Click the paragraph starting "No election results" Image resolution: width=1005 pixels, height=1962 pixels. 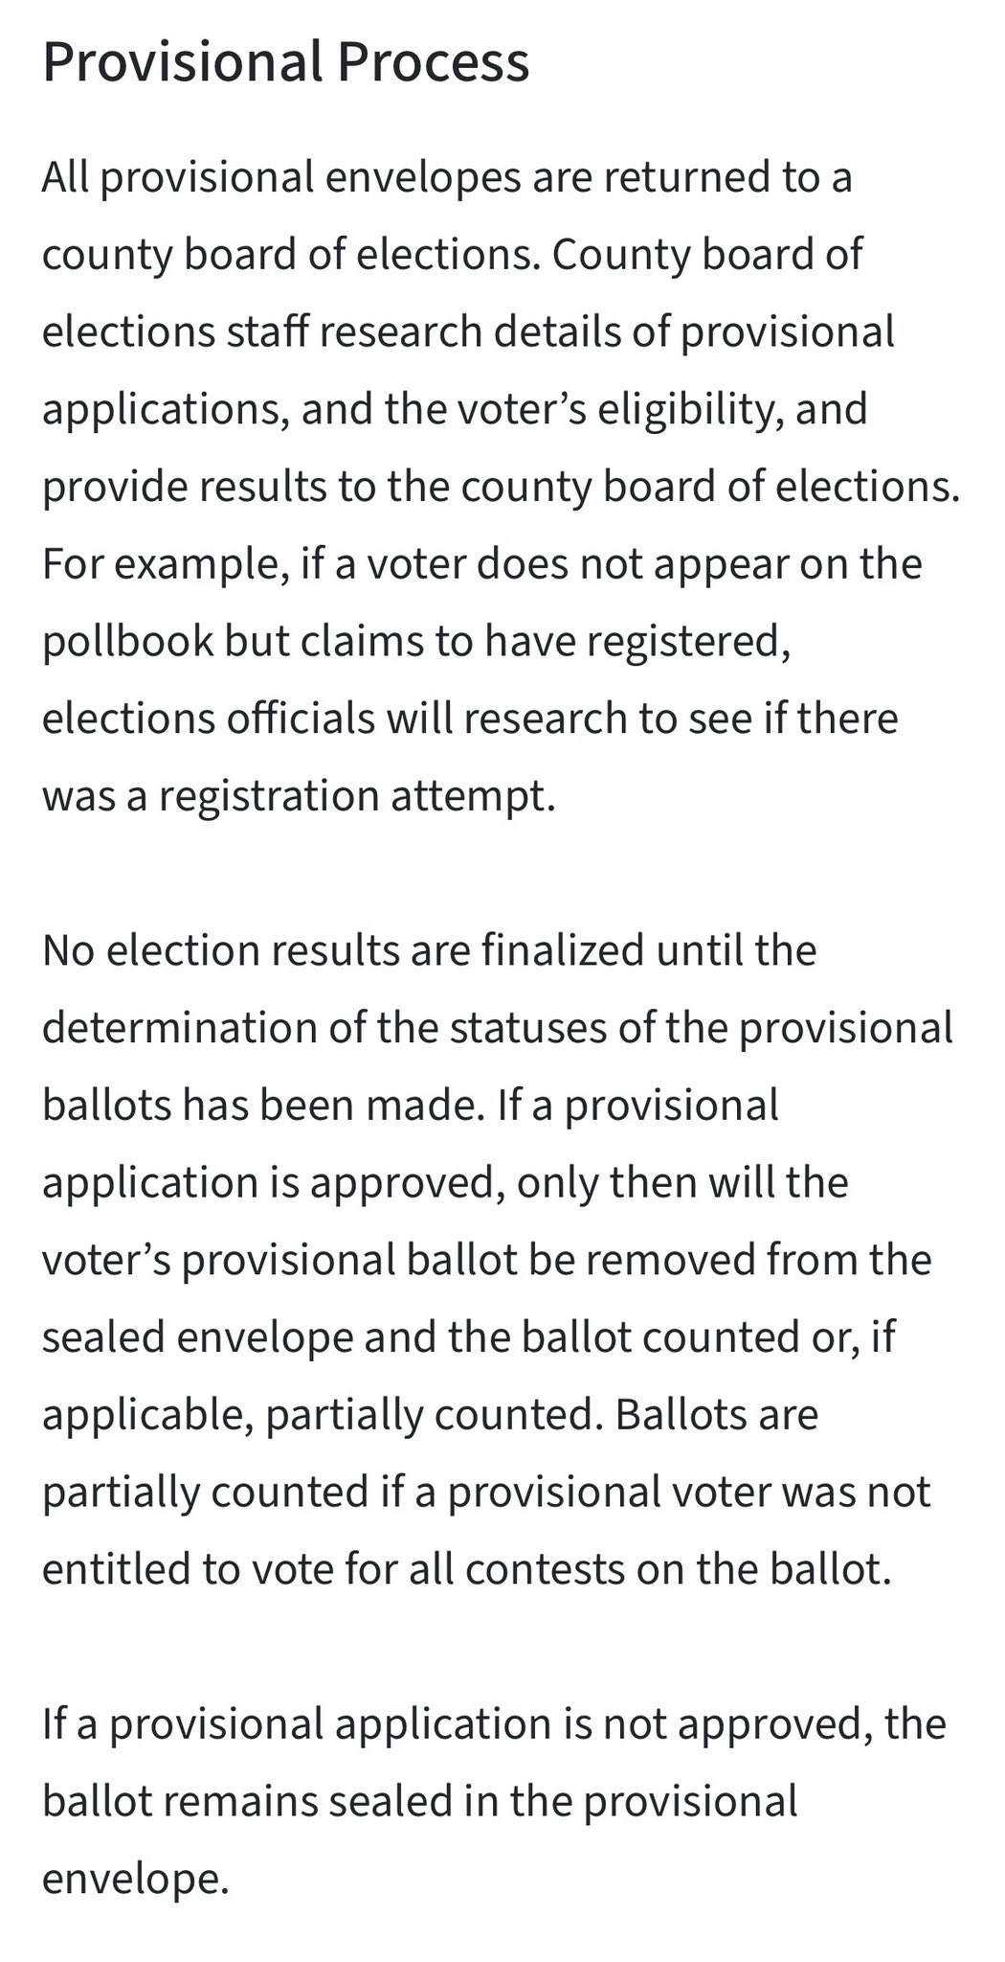[x=498, y=1259]
